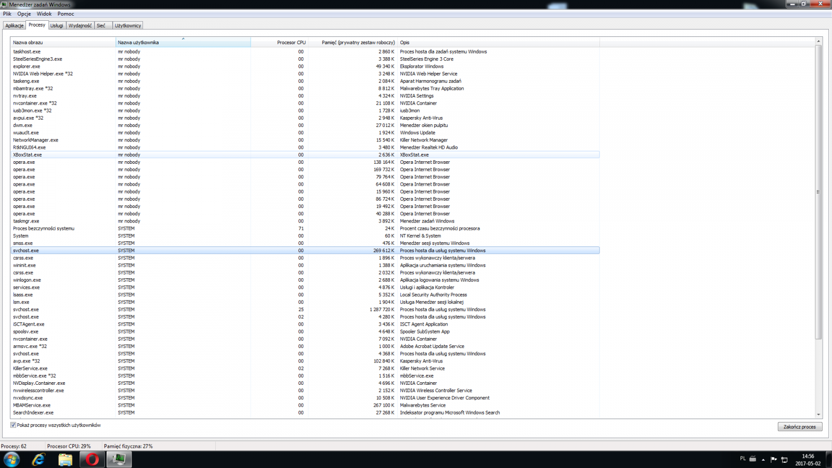Open the Plik menu

[7, 14]
